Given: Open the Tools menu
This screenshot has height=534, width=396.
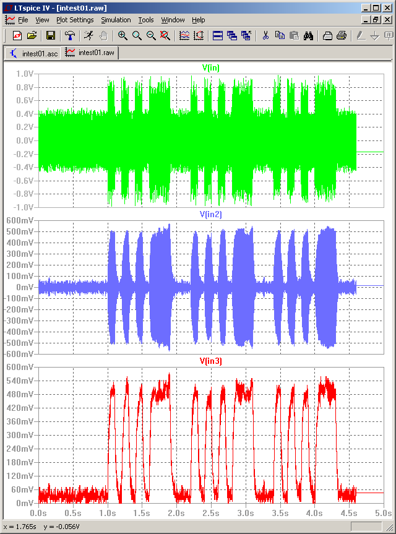Looking at the screenshot, I should pos(146,20).
